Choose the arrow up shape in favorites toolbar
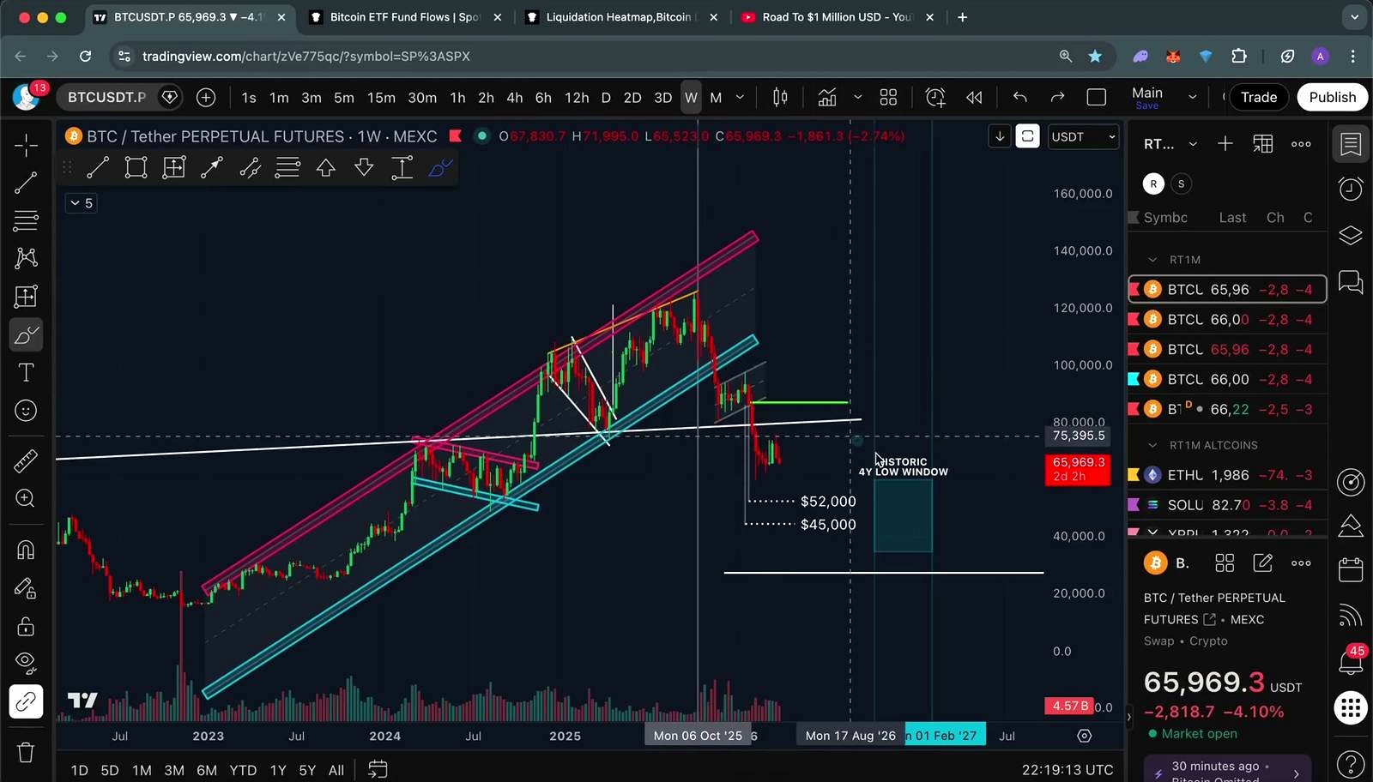1373x782 pixels. pyautogui.click(x=326, y=167)
